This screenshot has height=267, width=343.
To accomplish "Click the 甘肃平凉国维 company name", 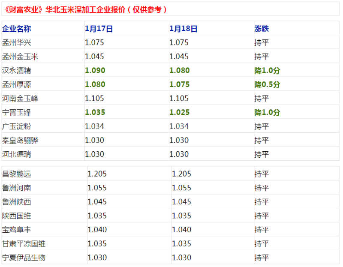I will click(24, 244).
